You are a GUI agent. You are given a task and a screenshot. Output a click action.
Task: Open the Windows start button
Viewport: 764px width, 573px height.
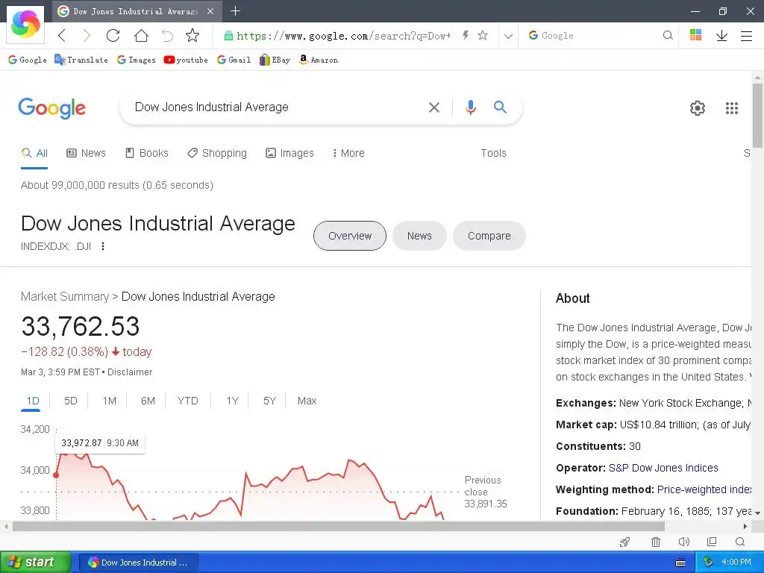tap(35, 563)
